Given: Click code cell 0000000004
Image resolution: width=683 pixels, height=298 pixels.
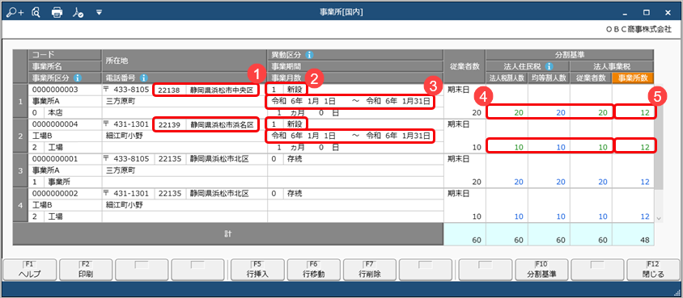Looking at the screenshot, I should [65, 124].
